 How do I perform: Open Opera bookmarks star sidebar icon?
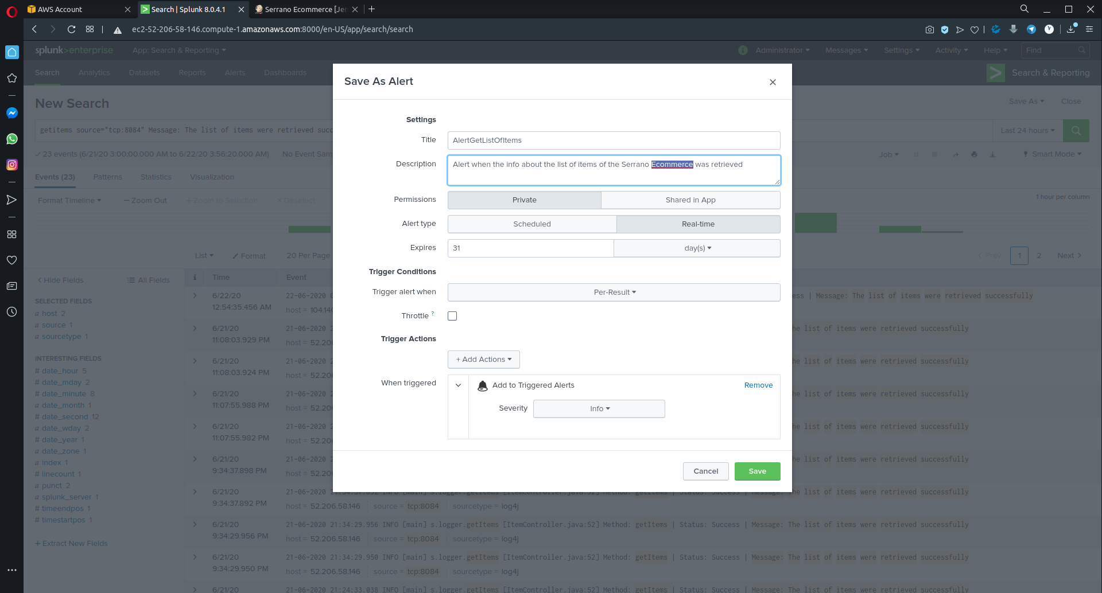pos(12,78)
